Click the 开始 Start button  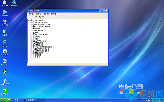point(6,100)
